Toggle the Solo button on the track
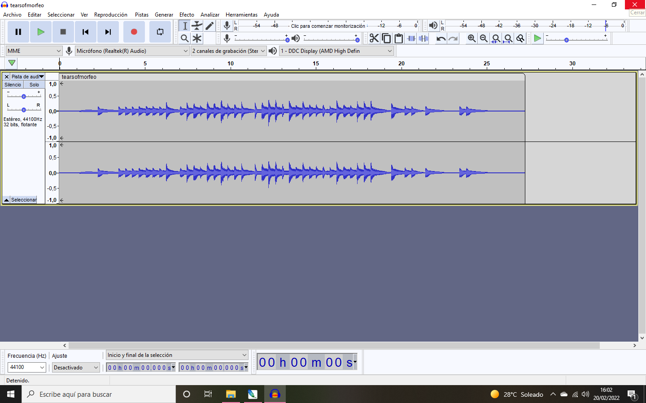Screen dimensions: 646x403 pyautogui.click(x=35, y=85)
